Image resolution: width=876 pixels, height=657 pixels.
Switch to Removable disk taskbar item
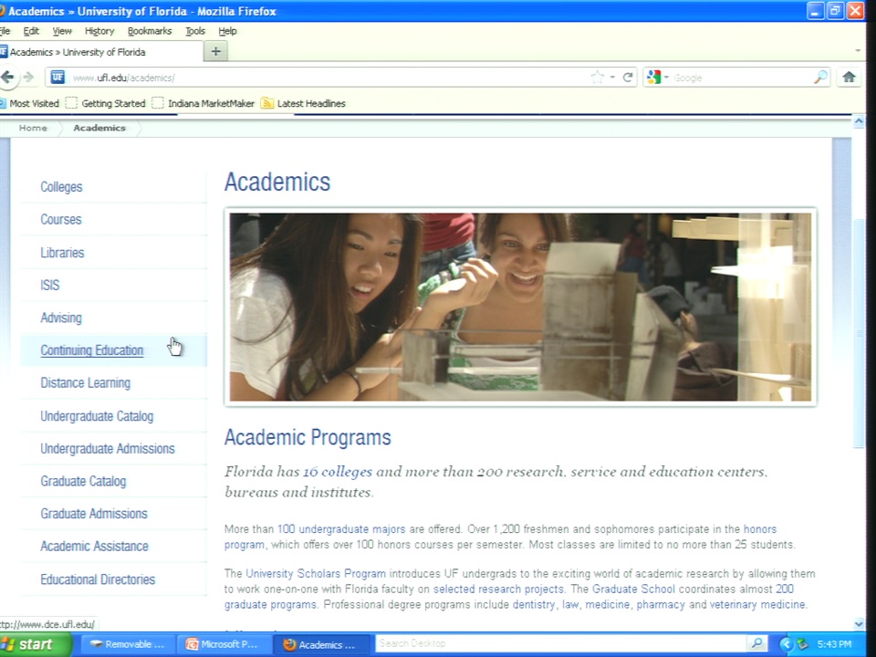click(128, 644)
